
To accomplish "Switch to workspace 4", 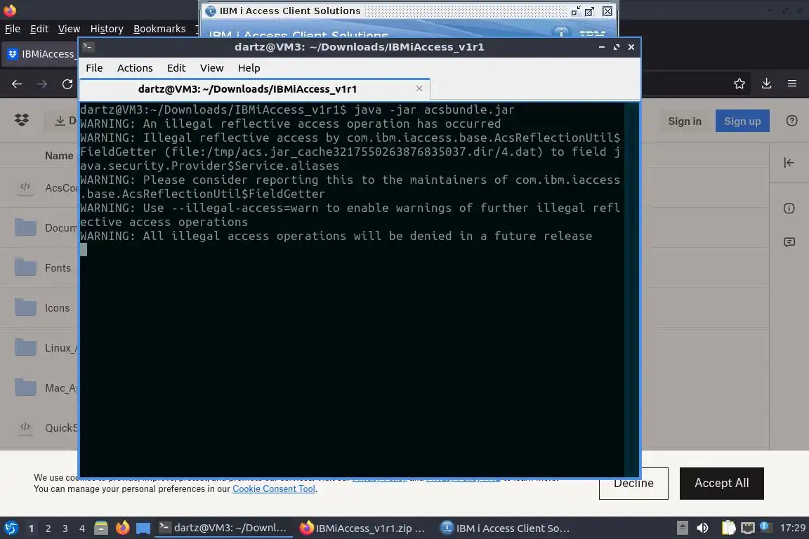I will [81, 528].
